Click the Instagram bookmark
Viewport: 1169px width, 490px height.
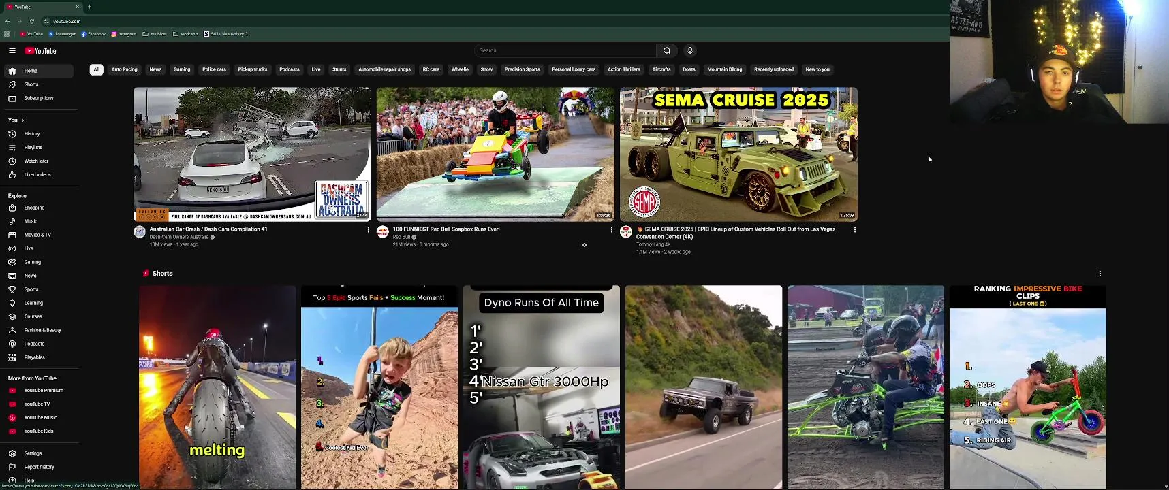pos(124,34)
